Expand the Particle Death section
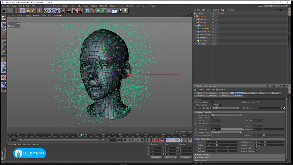293x165 pixels. [240, 160]
